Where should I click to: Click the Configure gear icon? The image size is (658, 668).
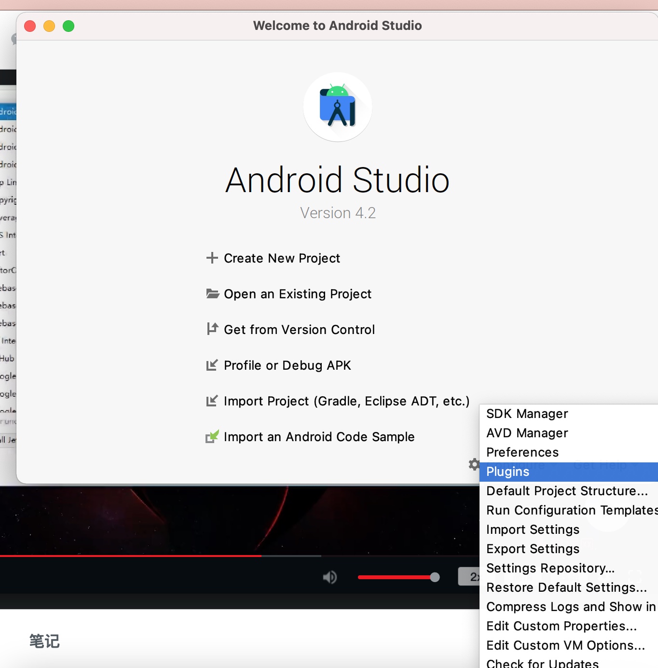point(474,464)
